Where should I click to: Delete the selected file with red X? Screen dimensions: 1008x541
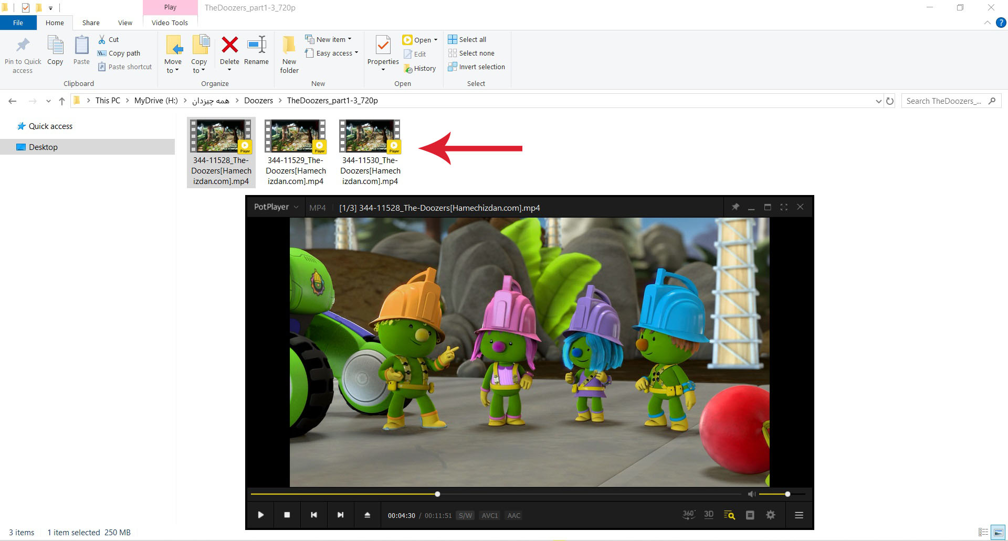pos(229,50)
